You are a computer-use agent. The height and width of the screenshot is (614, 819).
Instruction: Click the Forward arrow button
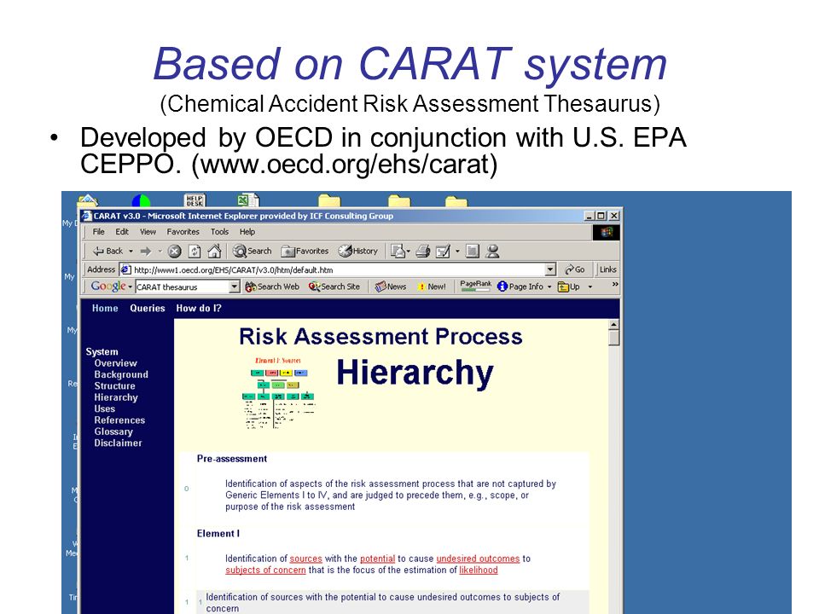(x=146, y=251)
